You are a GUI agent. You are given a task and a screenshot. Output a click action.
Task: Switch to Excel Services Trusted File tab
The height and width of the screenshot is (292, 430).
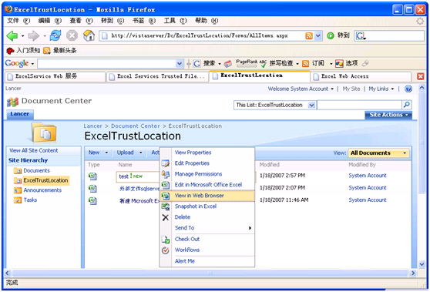click(x=157, y=76)
